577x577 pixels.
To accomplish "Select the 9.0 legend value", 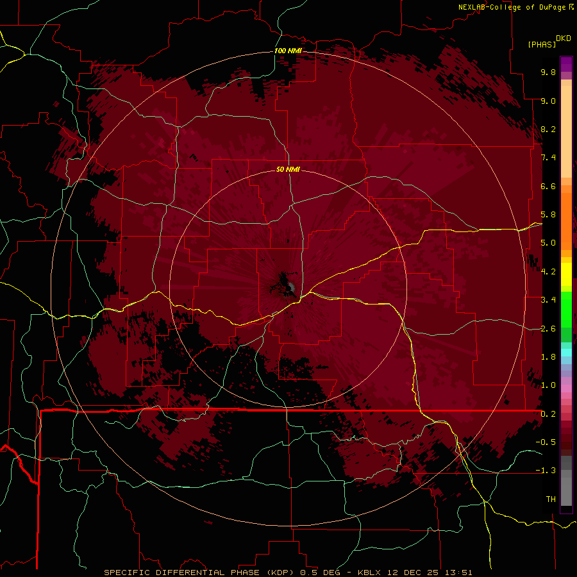I will [x=548, y=101].
